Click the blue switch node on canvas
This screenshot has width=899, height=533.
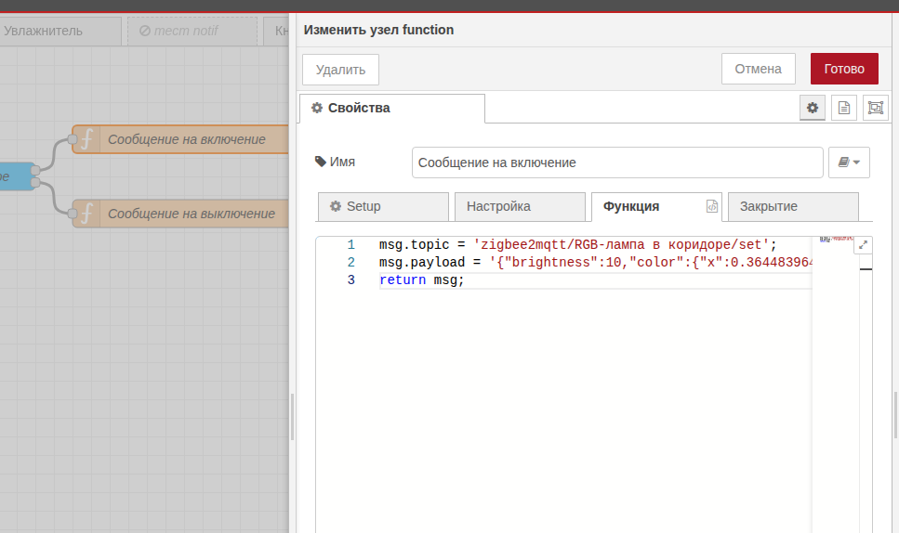coord(16,176)
